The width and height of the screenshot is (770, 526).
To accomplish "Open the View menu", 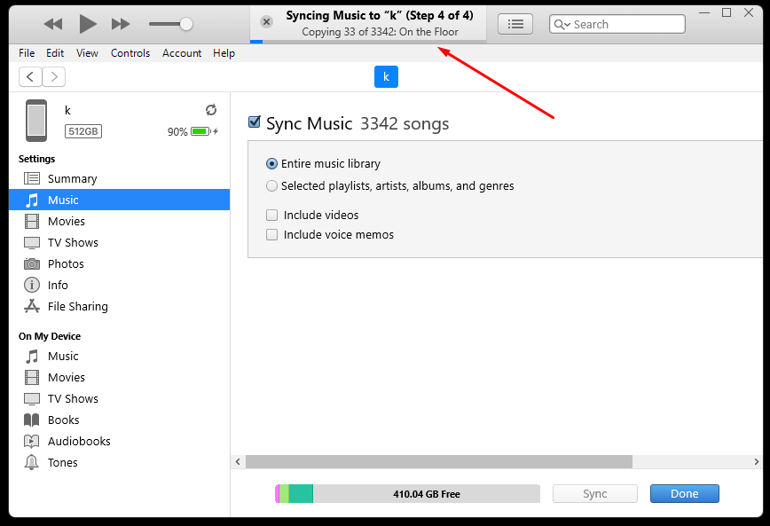I will coord(87,53).
